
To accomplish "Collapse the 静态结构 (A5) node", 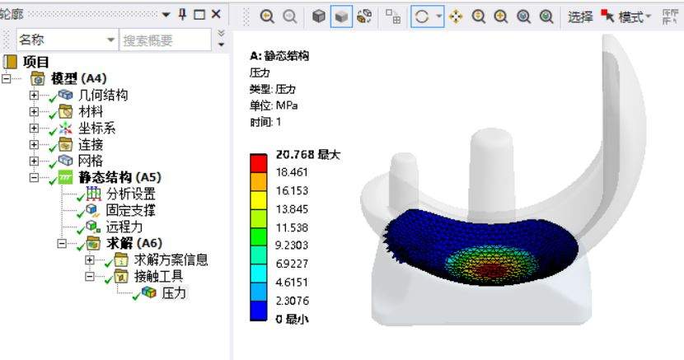I will [x=34, y=177].
